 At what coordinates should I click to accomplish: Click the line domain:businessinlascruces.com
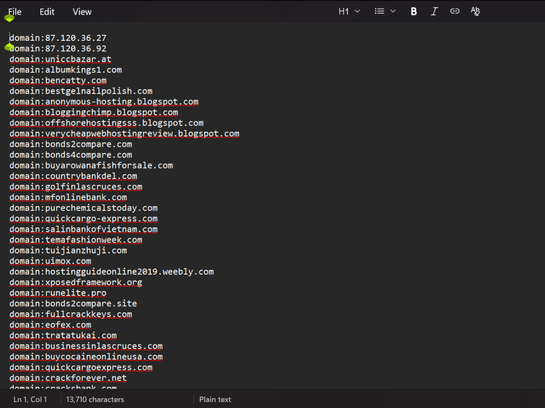tap(86, 346)
